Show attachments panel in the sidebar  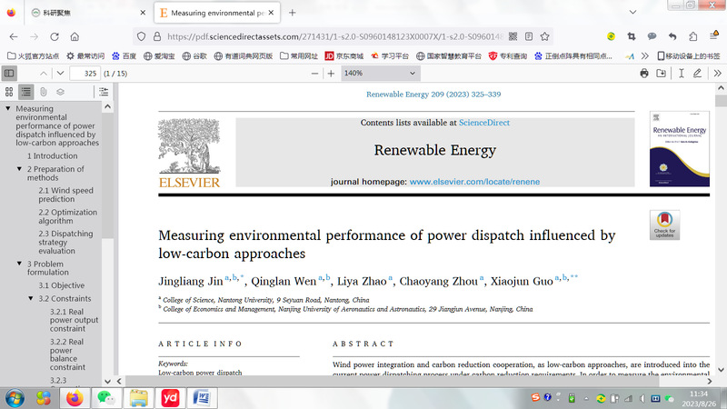(44, 92)
